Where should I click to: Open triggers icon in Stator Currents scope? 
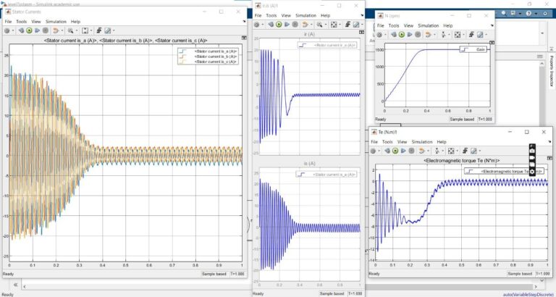(99, 30)
